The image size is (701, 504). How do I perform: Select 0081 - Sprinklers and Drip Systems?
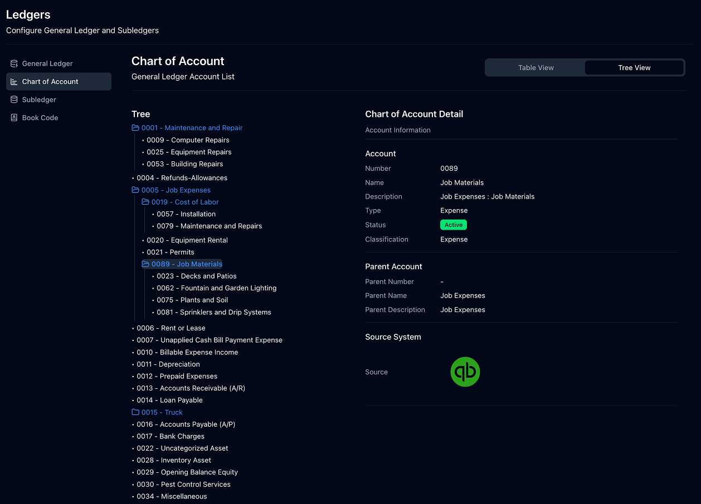pos(214,312)
